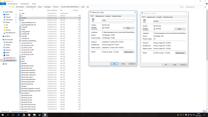
Task: Open Poprzednie wersje tab in autoexec properties
Action: click(168, 17)
